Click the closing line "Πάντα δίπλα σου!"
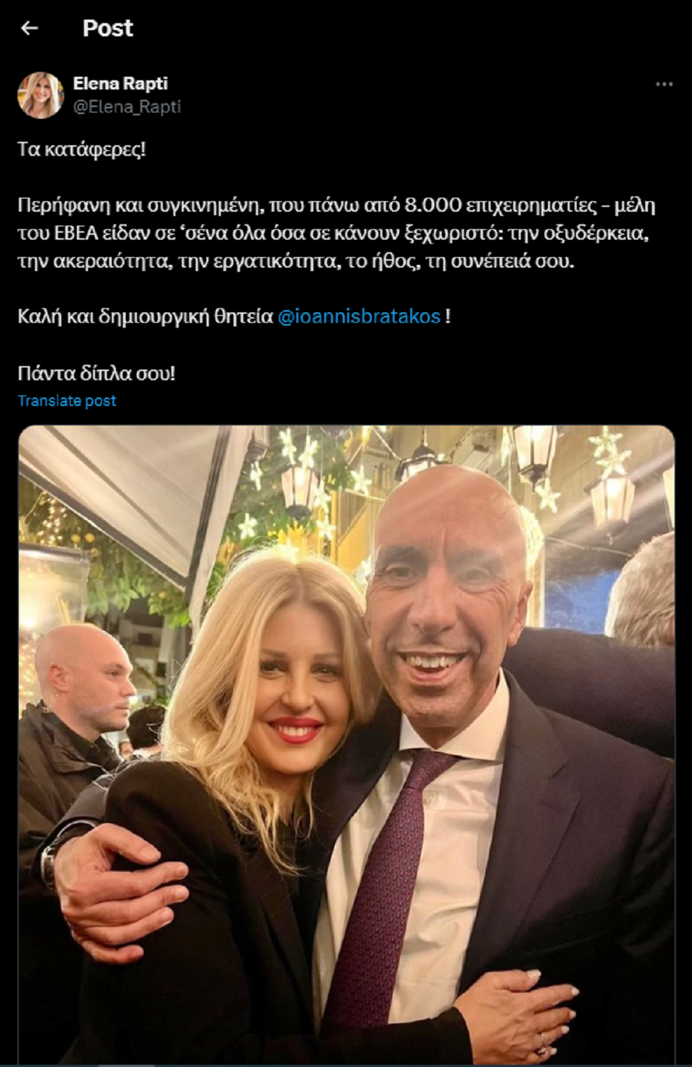 (96, 373)
